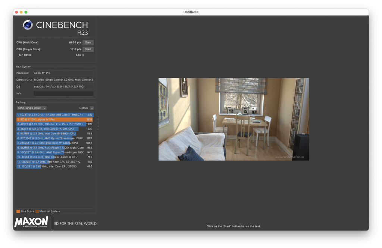The height and width of the screenshot is (248, 382).
Task: Click the '3D FOR THE REAL WORLD' tagline
Action: (x=75, y=224)
